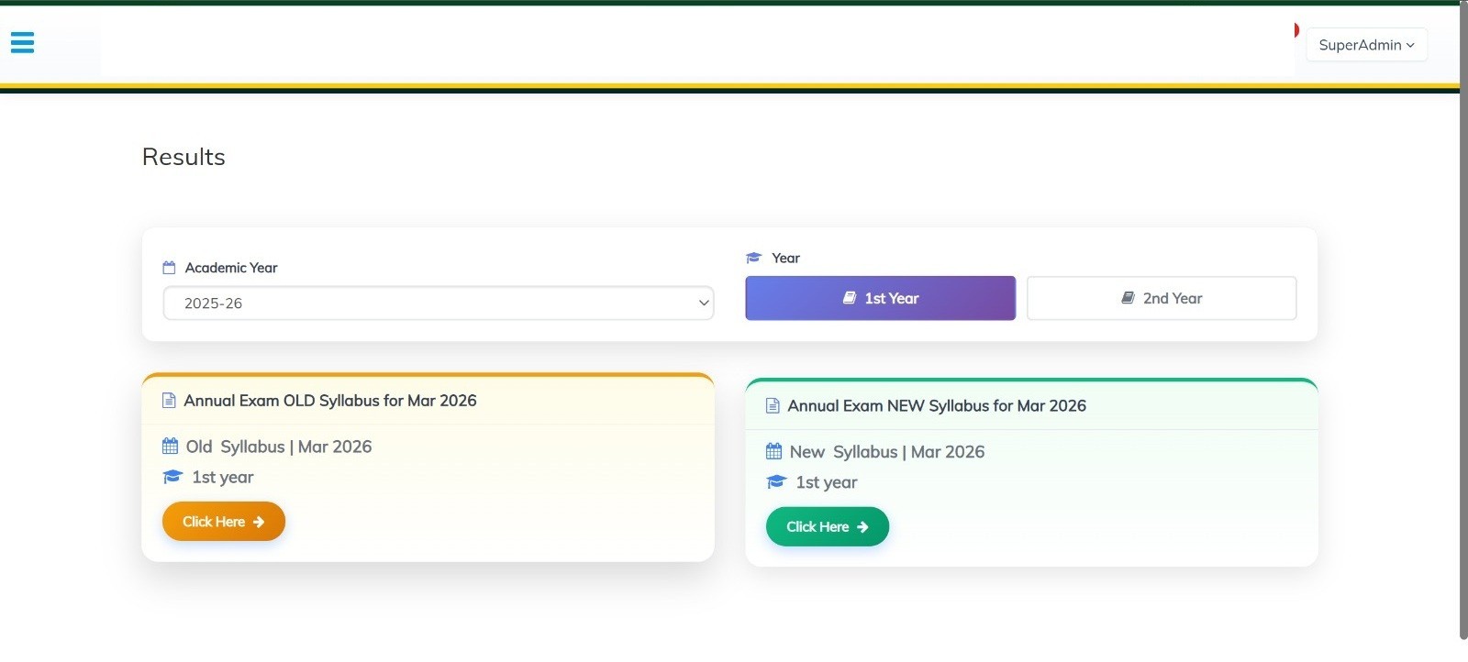Click '1st year' text in New Syllabus card

point(827,482)
